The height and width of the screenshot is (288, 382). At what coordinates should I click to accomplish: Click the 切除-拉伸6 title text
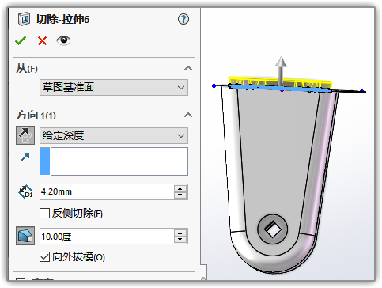(x=62, y=19)
